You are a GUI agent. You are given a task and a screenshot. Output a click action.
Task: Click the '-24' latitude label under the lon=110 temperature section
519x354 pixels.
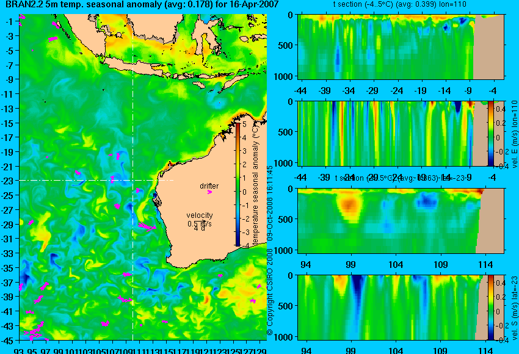point(396,91)
